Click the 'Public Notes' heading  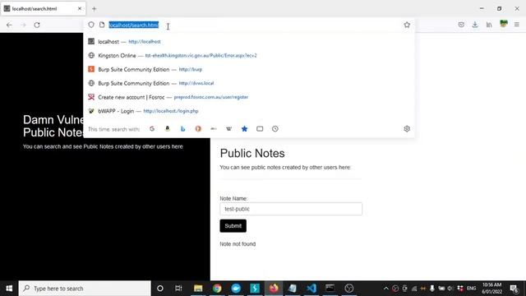tap(252, 154)
